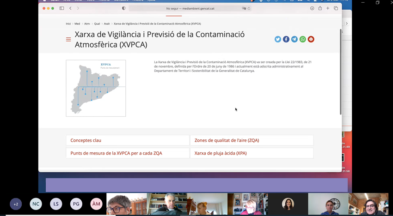This screenshot has height=216, width=393.
Task: Show the +2 additional participants
Action: click(x=16, y=204)
